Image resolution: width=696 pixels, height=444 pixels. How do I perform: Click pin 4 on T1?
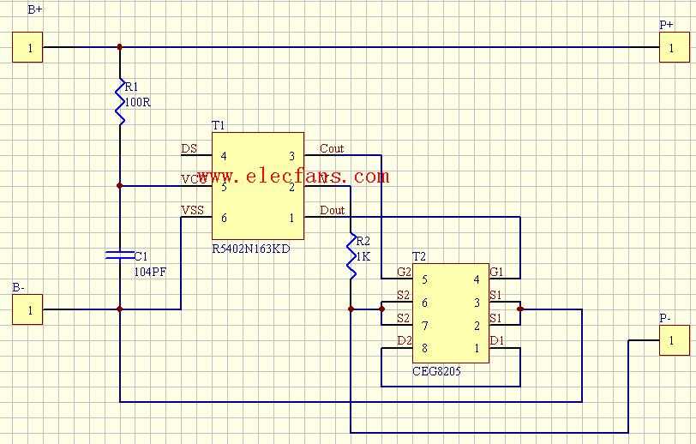[224, 156]
